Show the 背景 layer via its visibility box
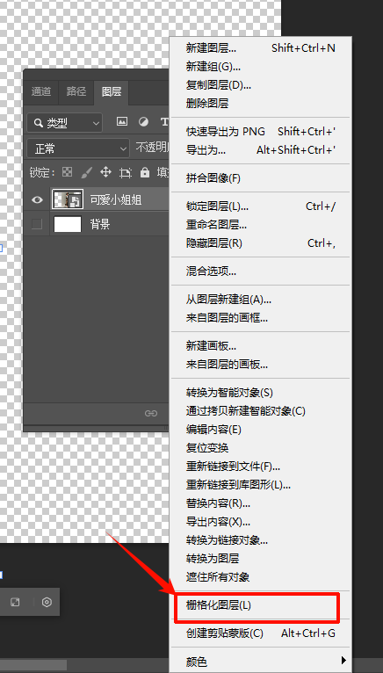The height and width of the screenshot is (673, 383). pyautogui.click(x=37, y=224)
